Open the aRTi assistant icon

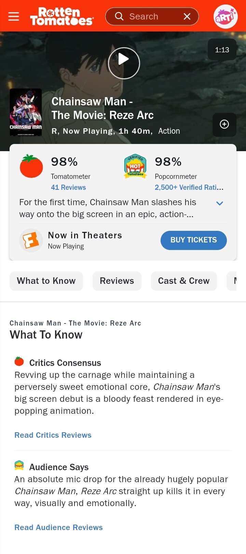point(225,16)
